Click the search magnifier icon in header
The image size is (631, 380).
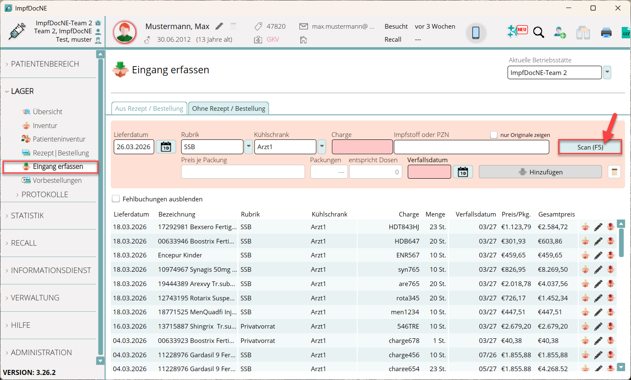click(538, 32)
